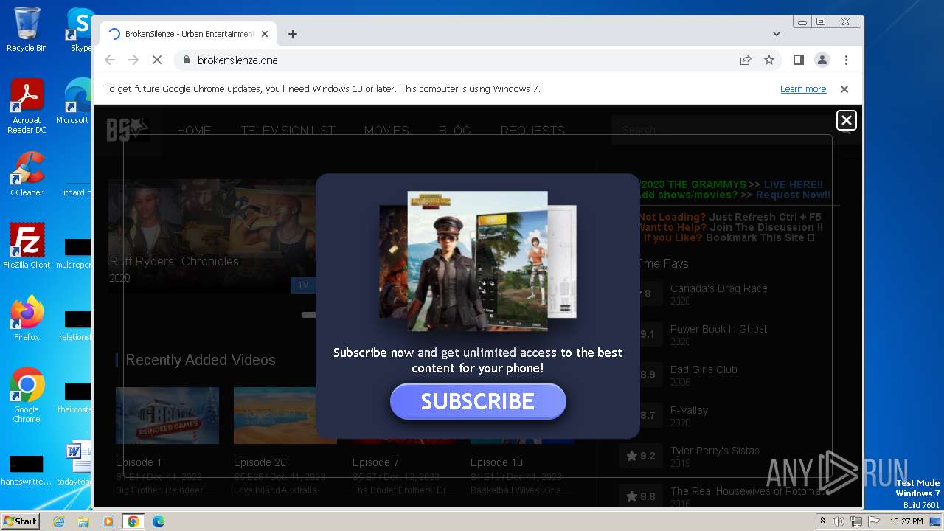Open P-Valley entry

(x=689, y=410)
